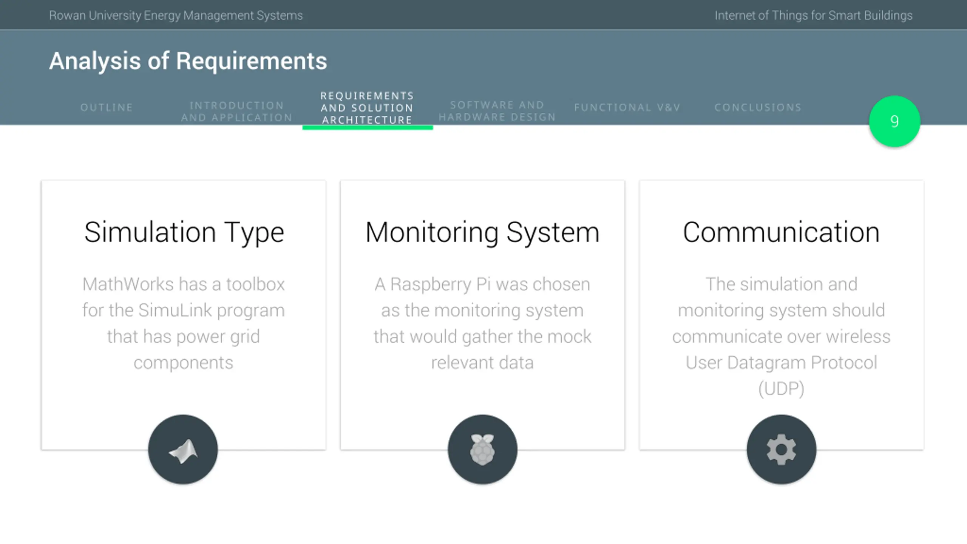Select Requirements and Solution Architecture tab
Image resolution: width=967 pixels, height=544 pixels.
coord(367,108)
